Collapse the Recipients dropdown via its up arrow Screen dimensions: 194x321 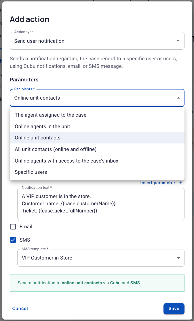[178, 98]
